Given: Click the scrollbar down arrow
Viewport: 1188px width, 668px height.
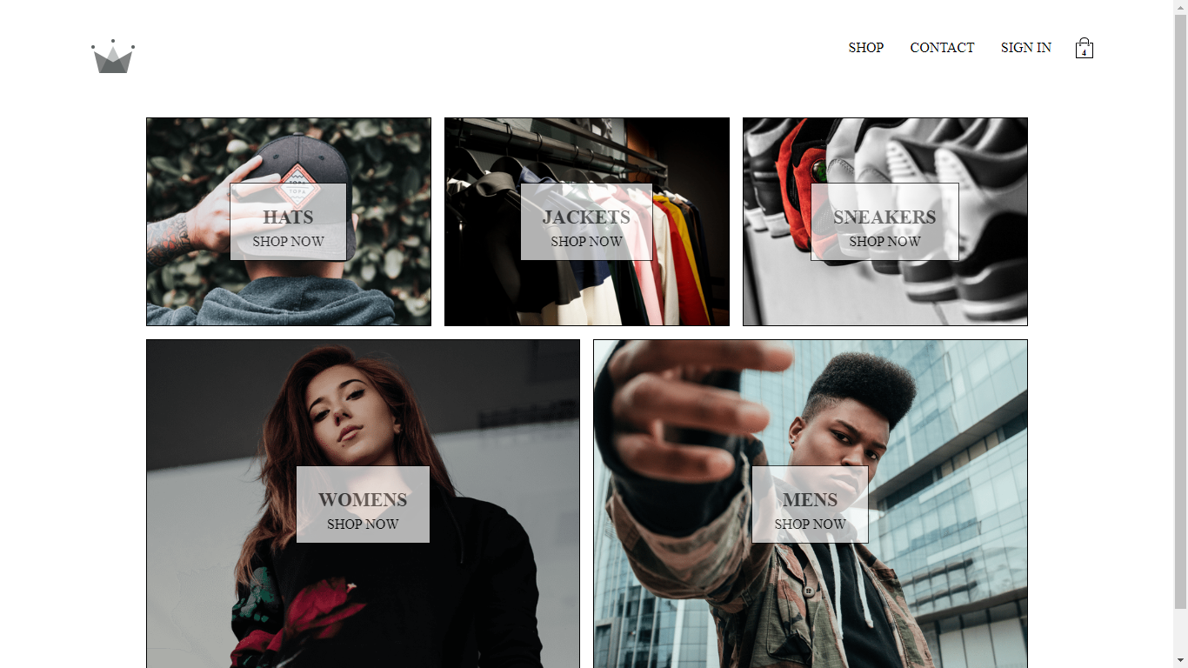Looking at the screenshot, I should point(1181,661).
